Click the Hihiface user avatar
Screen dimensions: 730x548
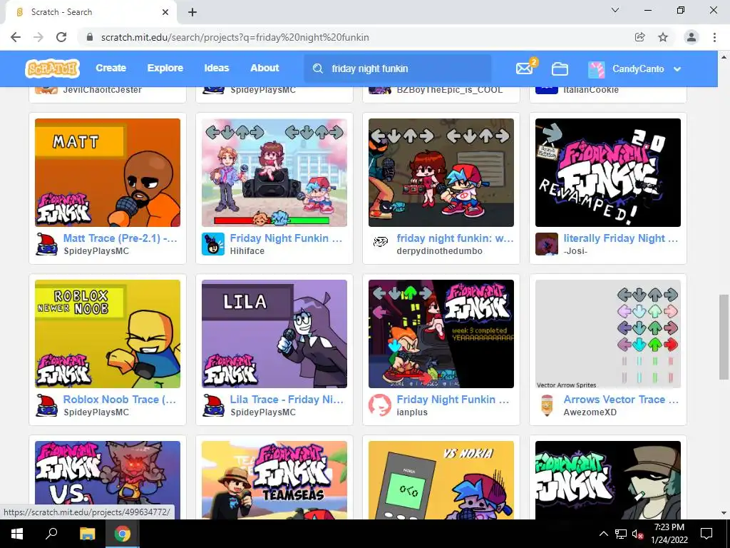[x=213, y=244]
